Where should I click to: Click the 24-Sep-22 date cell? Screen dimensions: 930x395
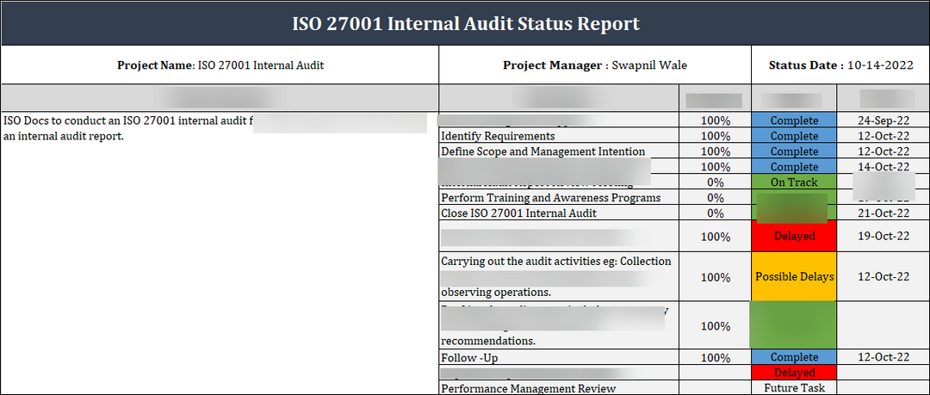[883, 120]
